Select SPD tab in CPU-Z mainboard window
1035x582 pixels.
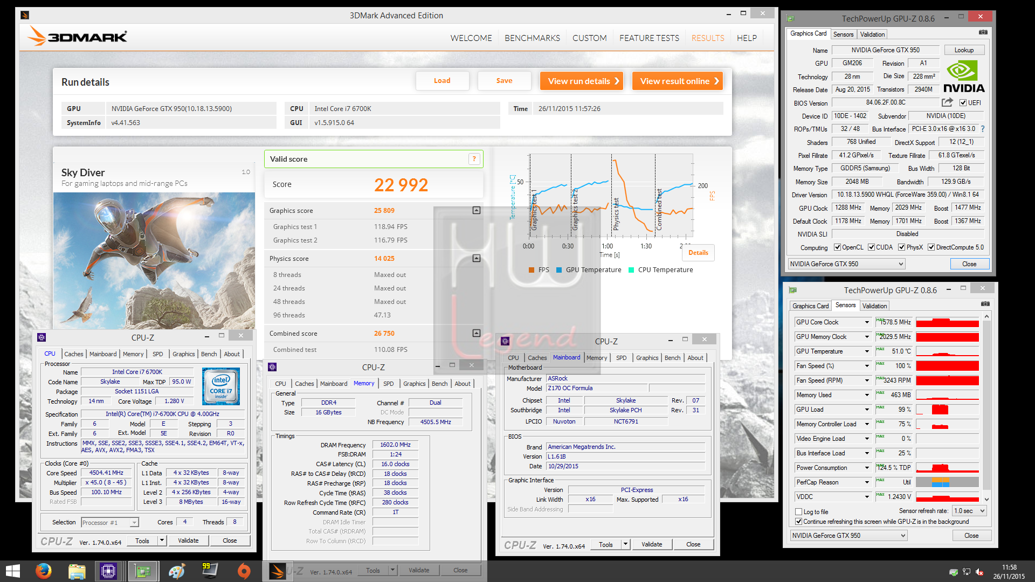tap(621, 358)
